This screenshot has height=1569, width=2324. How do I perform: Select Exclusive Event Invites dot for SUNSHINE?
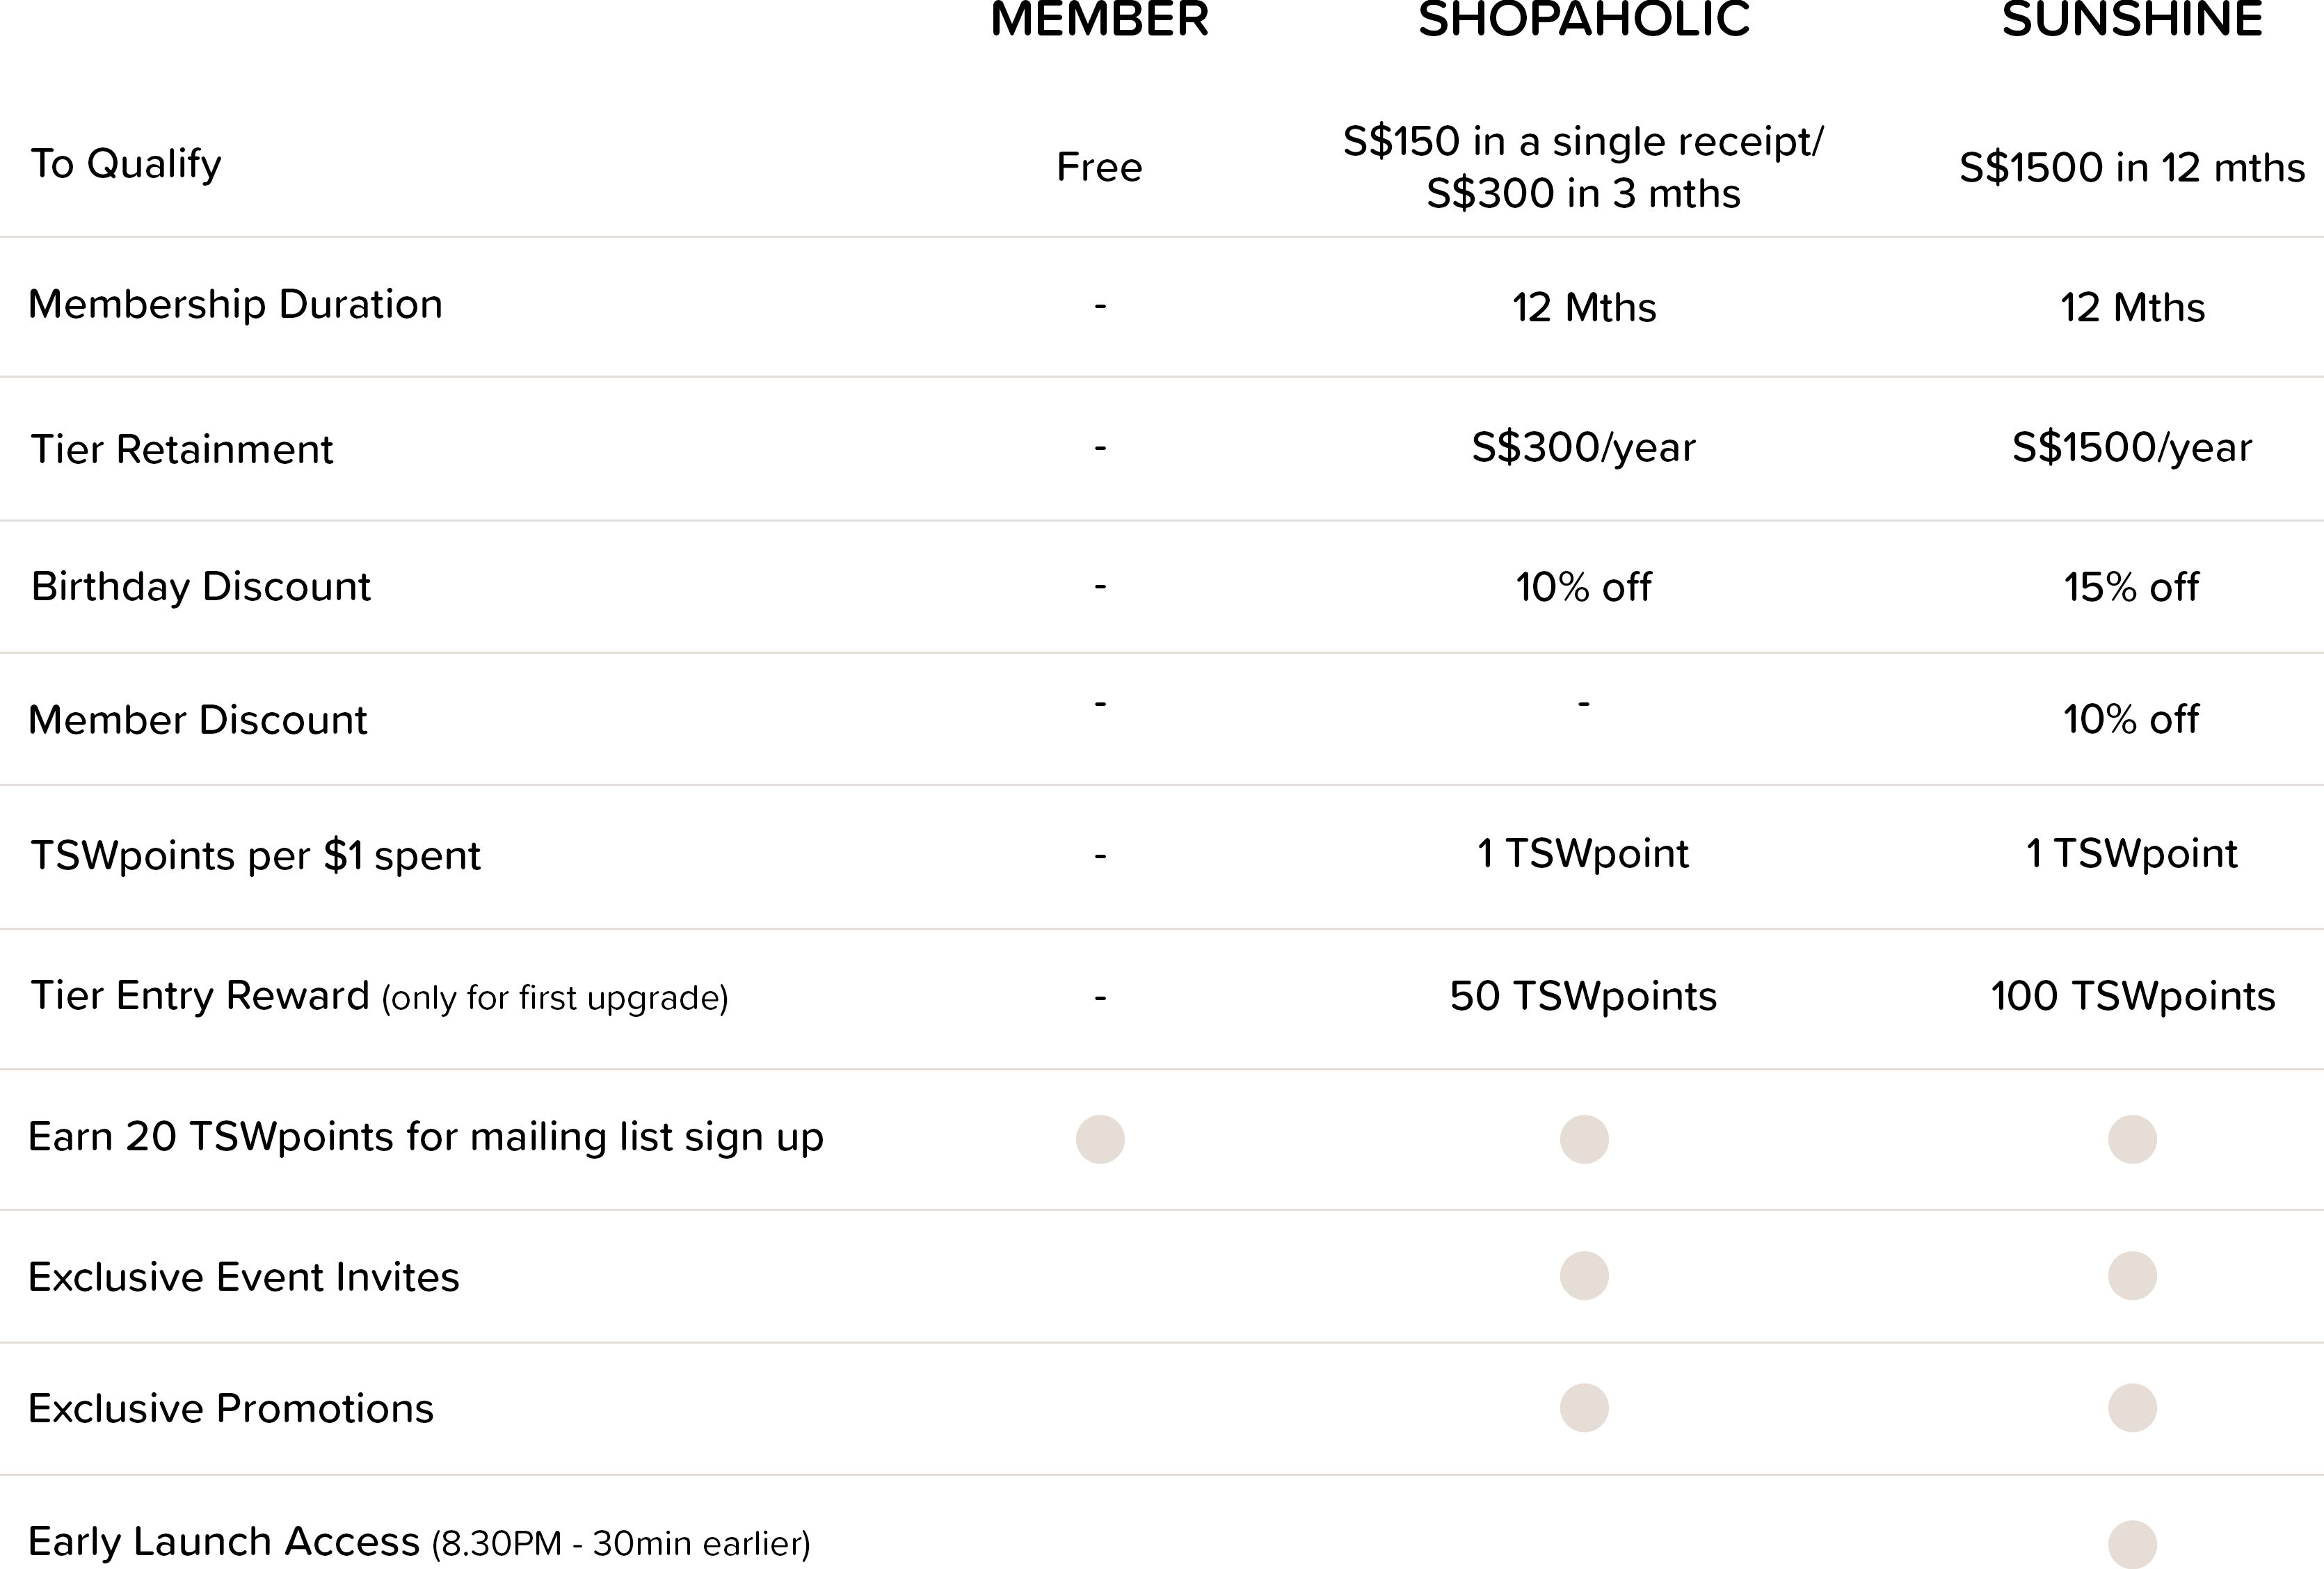(x=2132, y=1275)
